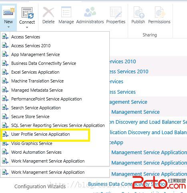Open the 'ceApp' service link
The image size is (187, 193).
click(x=116, y=143)
